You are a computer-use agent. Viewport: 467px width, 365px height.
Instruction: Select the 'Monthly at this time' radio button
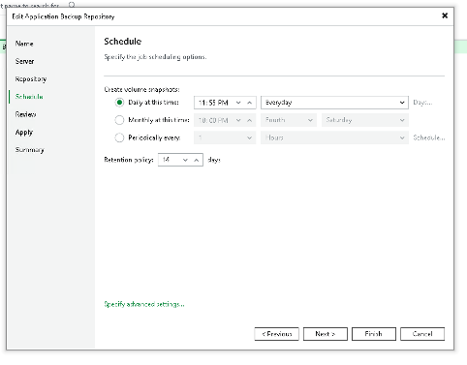119,120
